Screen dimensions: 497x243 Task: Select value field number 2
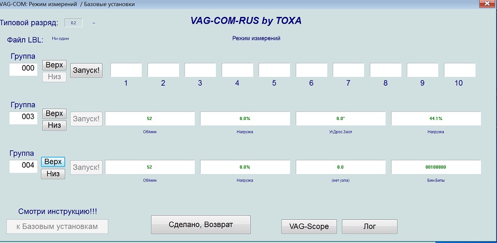pos(163,70)
